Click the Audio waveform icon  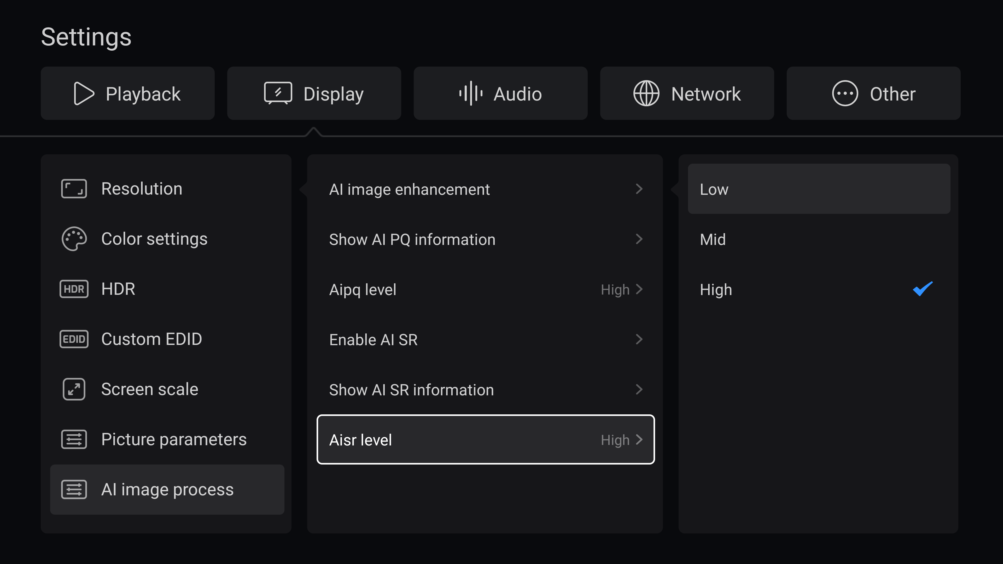[x=471, y=93]
